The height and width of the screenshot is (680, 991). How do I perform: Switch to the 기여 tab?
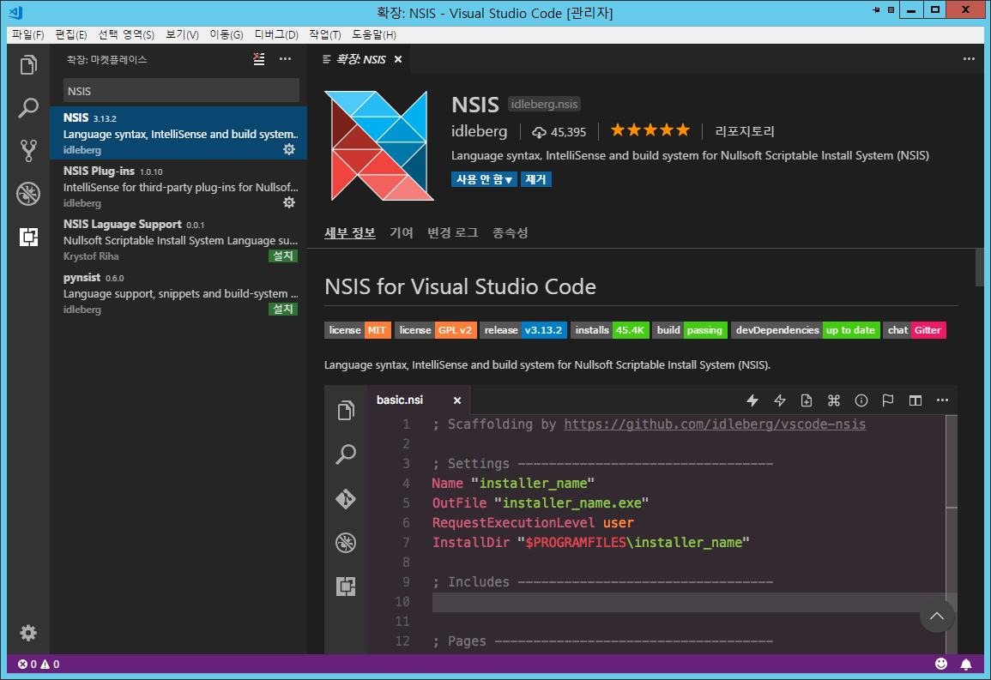(x=402, y=233)
